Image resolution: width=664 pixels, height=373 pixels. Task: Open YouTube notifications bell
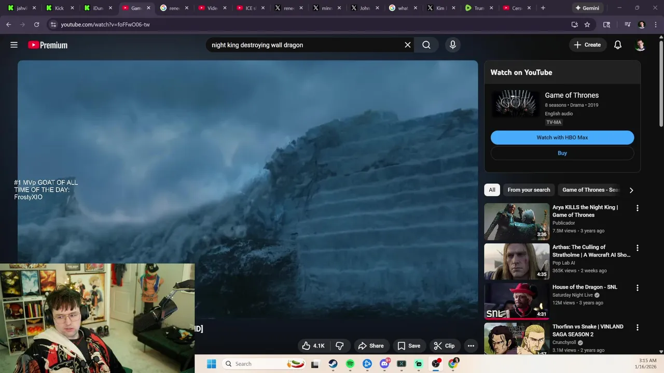pos(618,45)
